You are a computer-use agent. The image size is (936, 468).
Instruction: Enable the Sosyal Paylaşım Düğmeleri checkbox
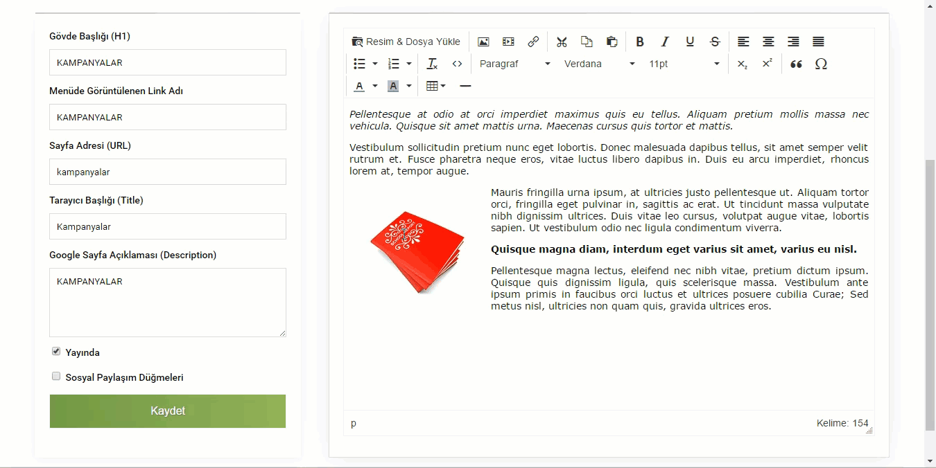pos(56,377)
